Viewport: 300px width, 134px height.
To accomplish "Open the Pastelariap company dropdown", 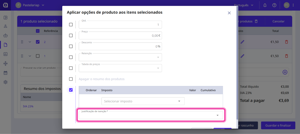I will pyautogui.click(x=30, y=5).
